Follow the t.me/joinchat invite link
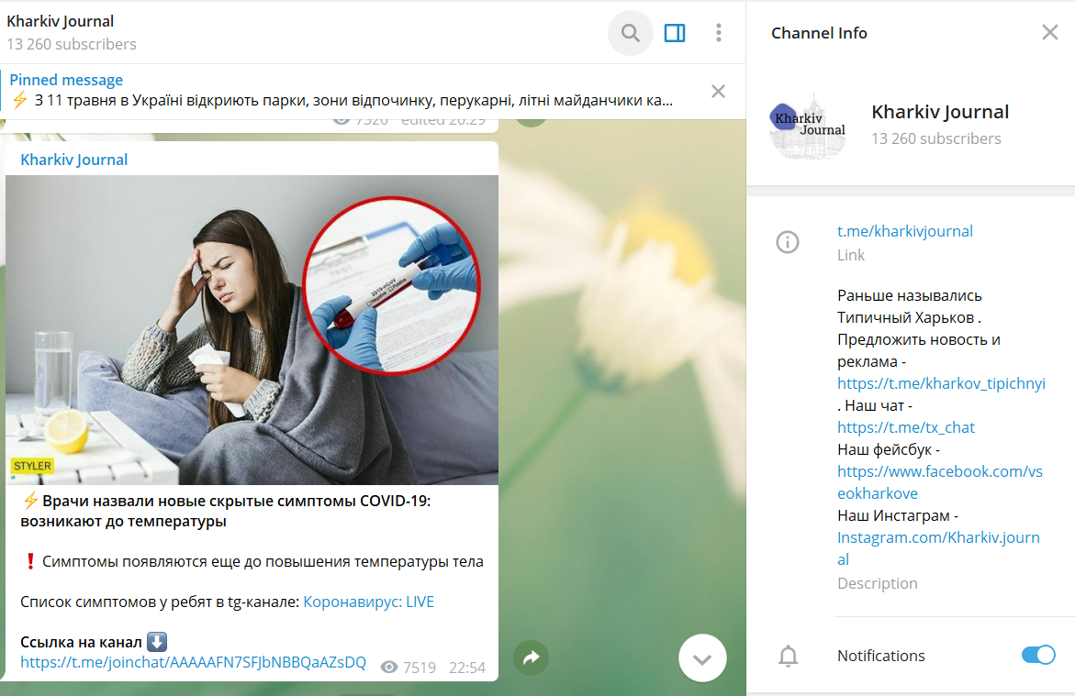 (193, 662)
